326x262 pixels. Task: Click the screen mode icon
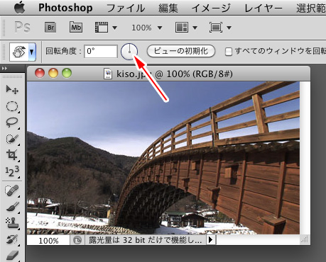tap(216, 28)
